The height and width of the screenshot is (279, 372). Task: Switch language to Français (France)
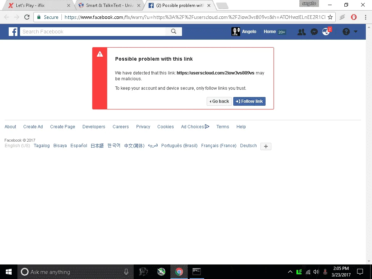[219, 146]
